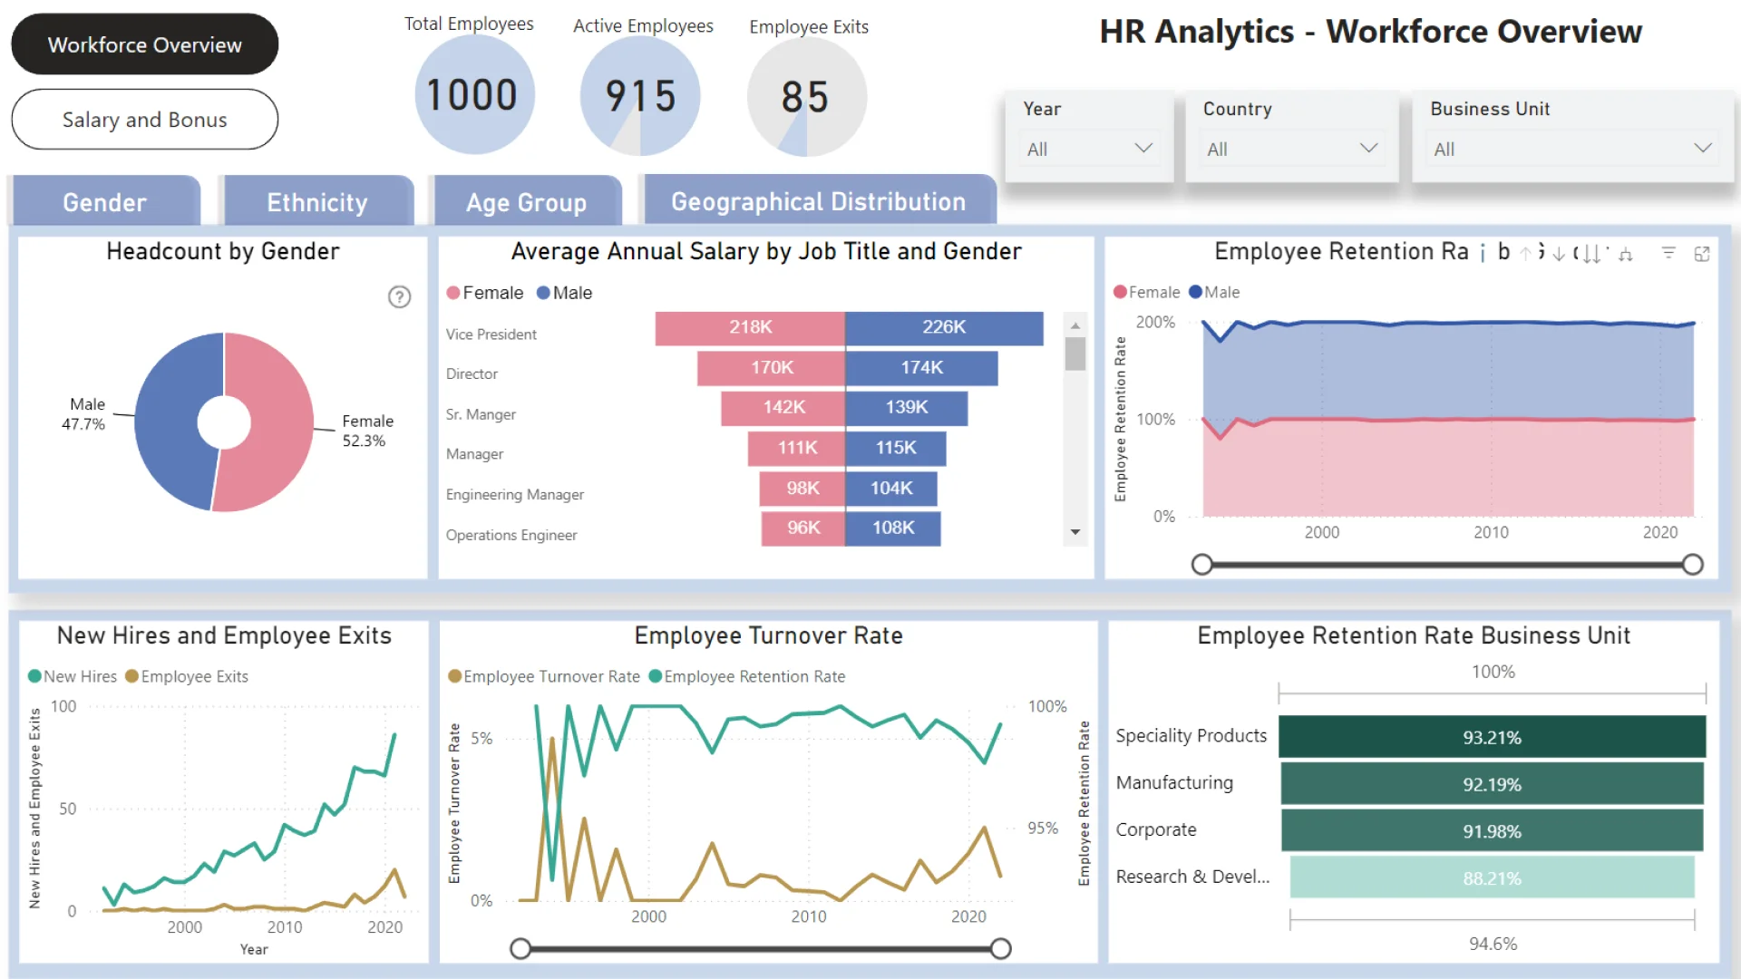Select the Director male 174K bar

click(x=921, y=368)
